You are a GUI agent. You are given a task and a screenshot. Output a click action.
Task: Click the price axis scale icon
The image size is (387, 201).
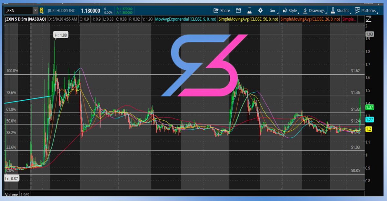369,19
